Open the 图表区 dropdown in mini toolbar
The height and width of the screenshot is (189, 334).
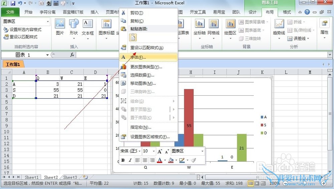[x=202, y=151]
